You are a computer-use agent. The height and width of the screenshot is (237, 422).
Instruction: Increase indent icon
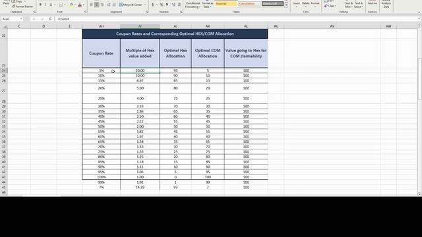114,5
